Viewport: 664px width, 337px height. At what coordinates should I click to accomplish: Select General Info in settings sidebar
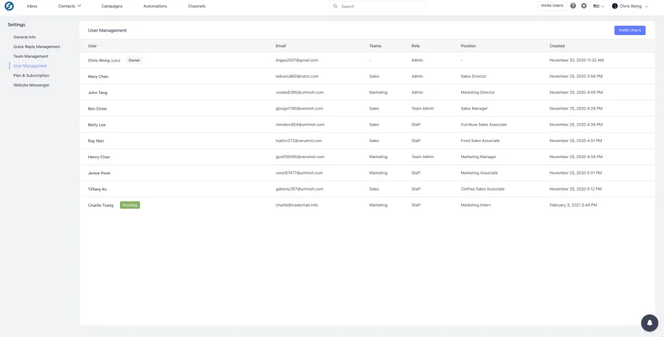click(25, 37)
